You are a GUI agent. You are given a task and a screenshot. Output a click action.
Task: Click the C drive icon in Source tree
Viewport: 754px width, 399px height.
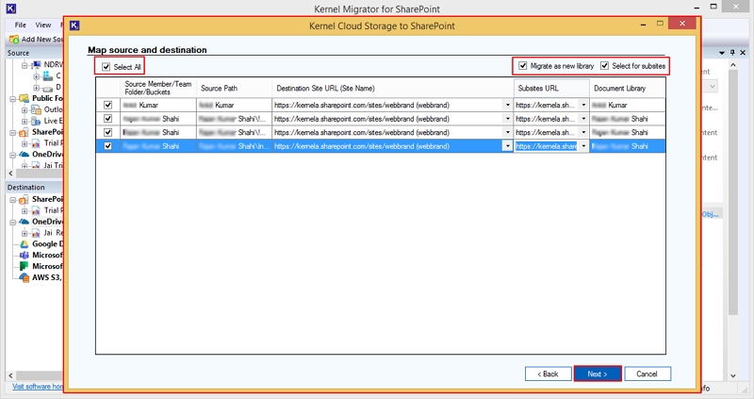[x=48, y=76]
